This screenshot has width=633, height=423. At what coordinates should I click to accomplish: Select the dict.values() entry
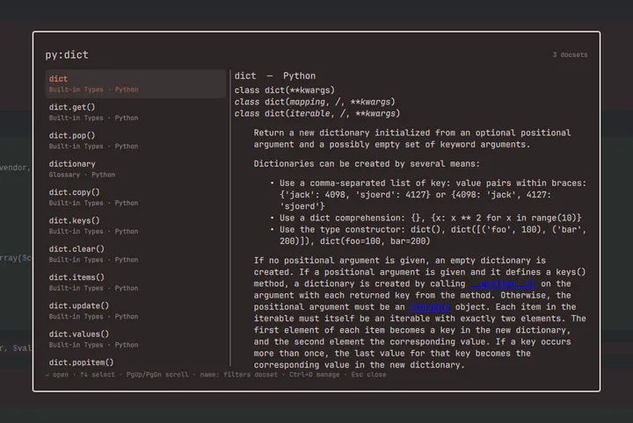135,340
